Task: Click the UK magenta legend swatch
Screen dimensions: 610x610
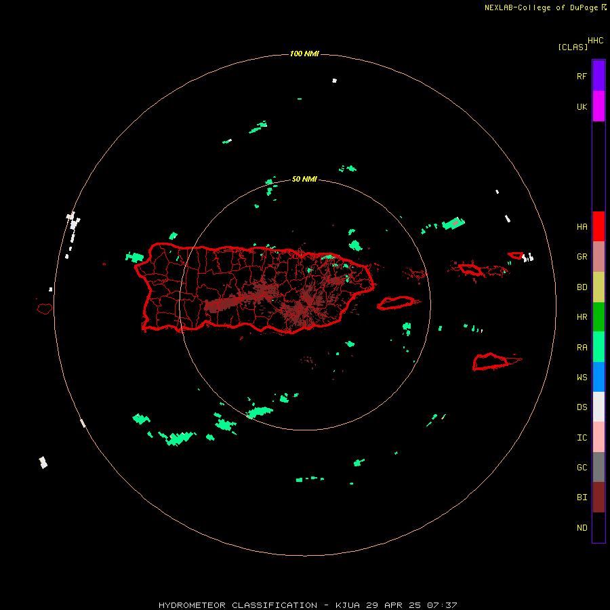Action: click(598, 106)
